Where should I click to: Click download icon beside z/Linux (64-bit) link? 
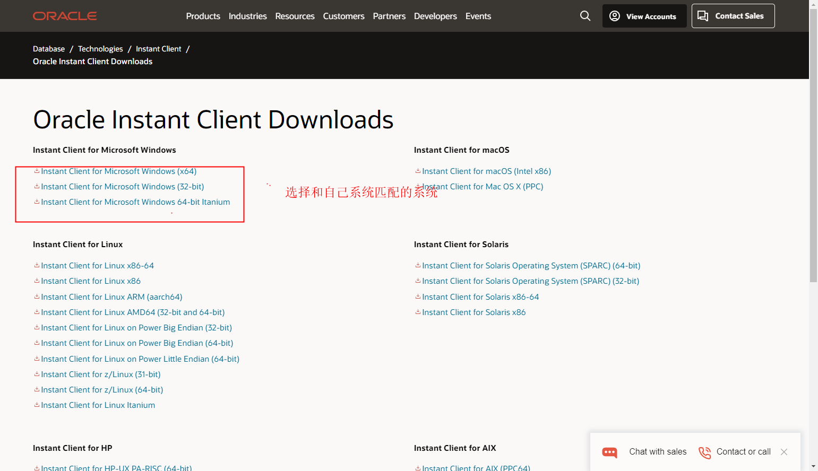coord(37,389)
